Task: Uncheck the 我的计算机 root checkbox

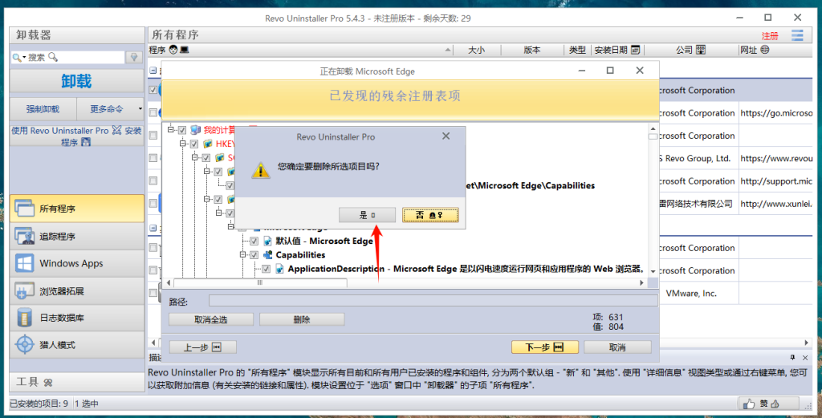Action: pos(182,130)
